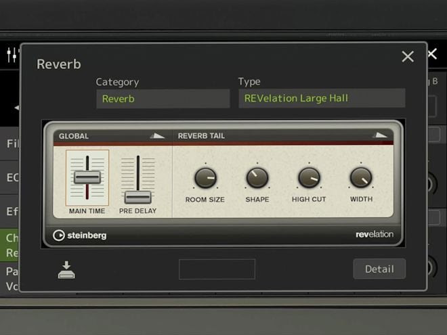Select the MAIN TIME fader

pos(87,177)
